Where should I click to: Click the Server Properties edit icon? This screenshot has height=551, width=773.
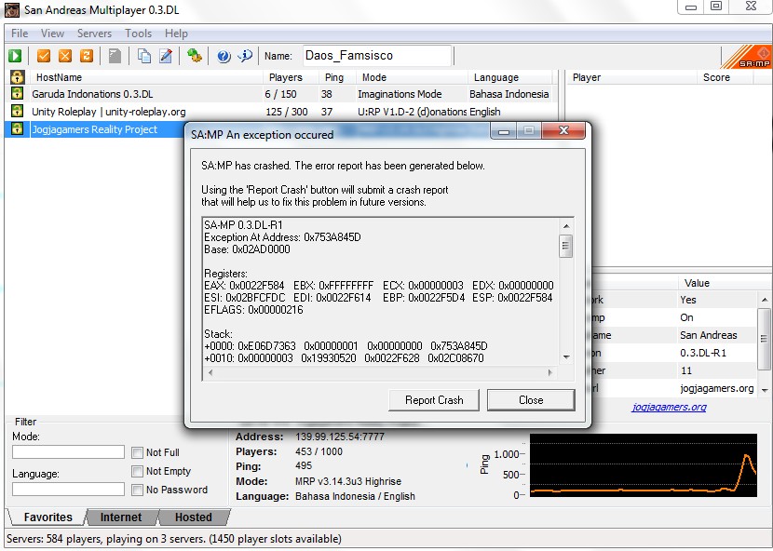pos(166,56)
